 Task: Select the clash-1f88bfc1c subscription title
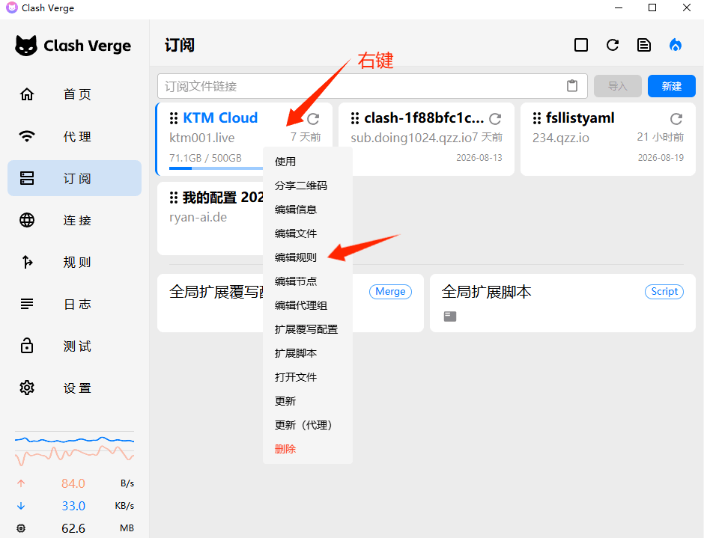click(424, 118)
